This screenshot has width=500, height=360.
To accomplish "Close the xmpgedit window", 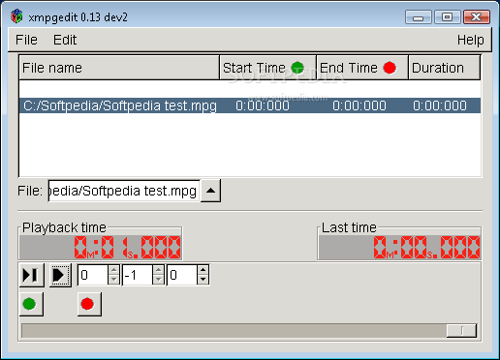I will [x=477, y=16].
